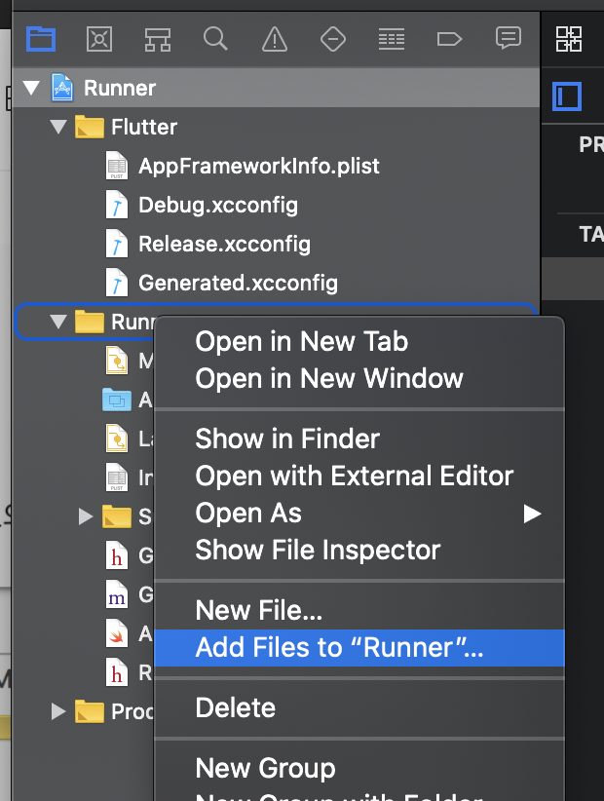Click the blue Assets catalog folder icon
This screenshot has height=801, width=604.
[117, 400]
